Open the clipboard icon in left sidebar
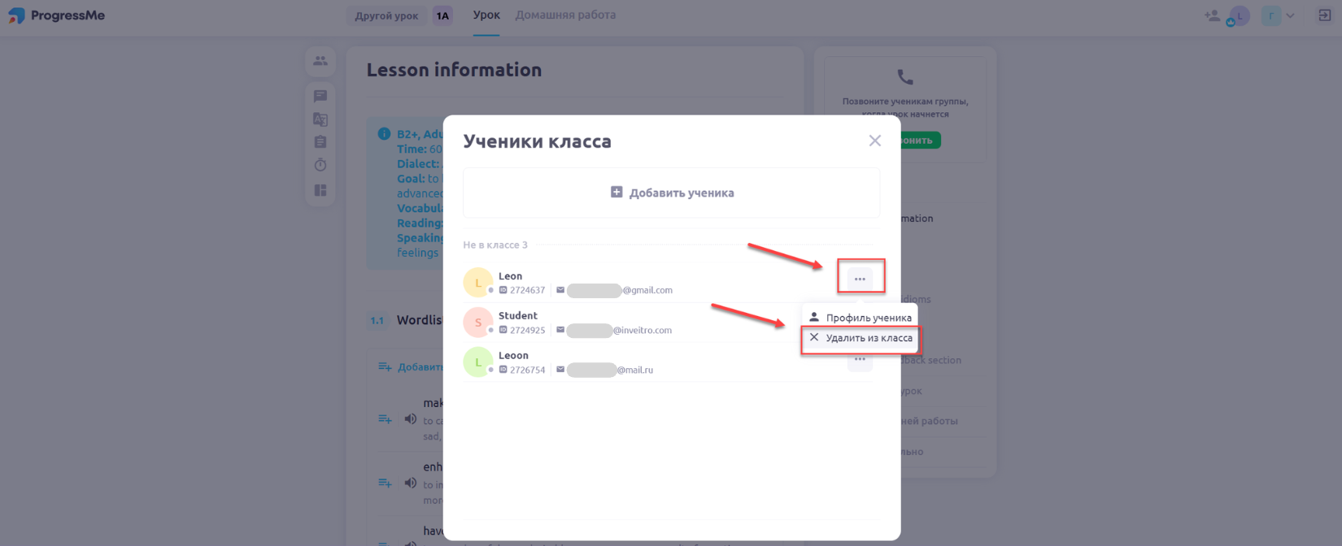The height and width of the screenshot is (546, 1342). [x=320, y=142]
